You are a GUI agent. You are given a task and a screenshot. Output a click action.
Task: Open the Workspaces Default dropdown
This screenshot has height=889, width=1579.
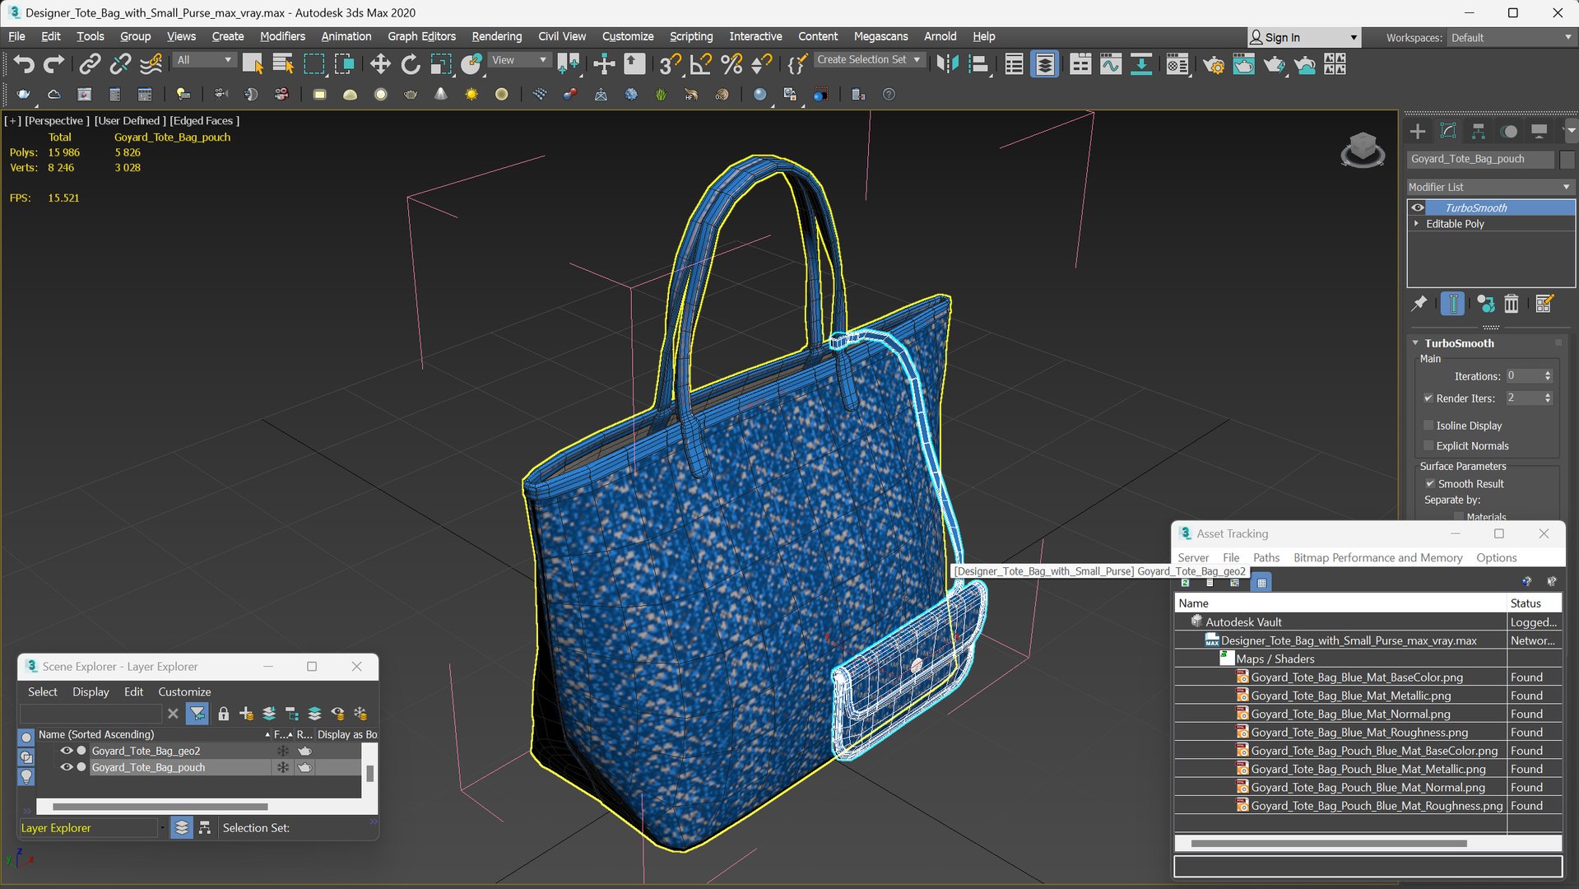pos(1511,37)
